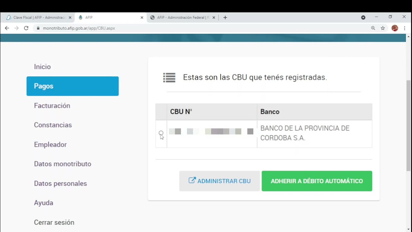
Task: Go to Facturación section
Action: 52,106
